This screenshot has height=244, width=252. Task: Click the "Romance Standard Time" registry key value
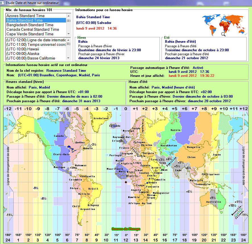[x=66, y=71]
